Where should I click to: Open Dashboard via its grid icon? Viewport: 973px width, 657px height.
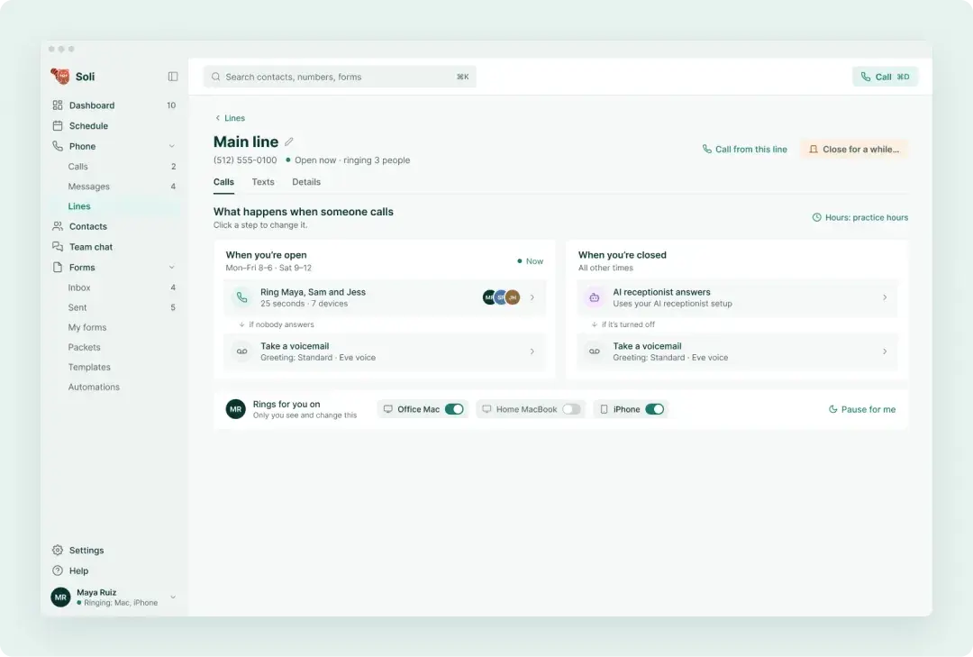[x=58, y=105]
